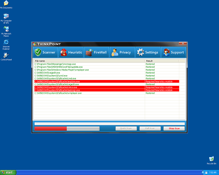Open My Computer desktop icon

pyautogui.click(x=6, y=16)
